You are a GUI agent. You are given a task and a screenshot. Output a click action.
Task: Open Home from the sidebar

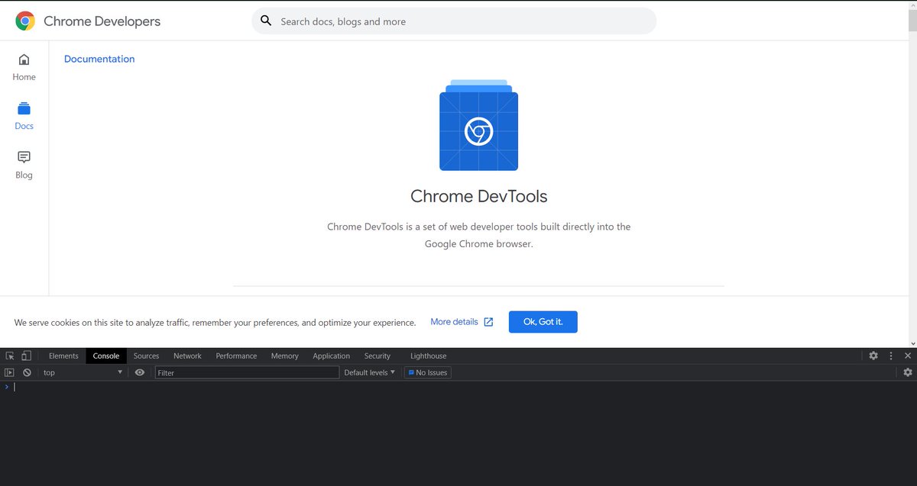pos(24,67)
